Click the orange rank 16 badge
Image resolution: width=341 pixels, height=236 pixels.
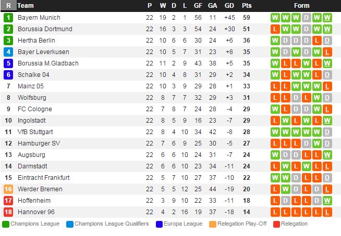coord(8,189)
